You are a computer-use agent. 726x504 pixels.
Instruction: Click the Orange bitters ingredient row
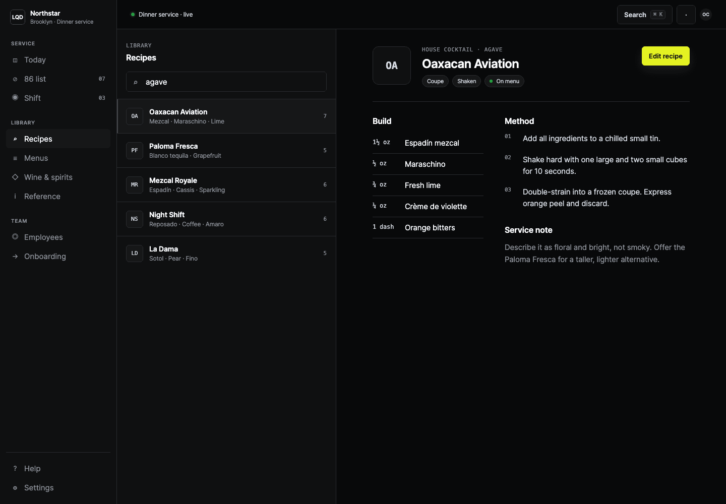click(428, 228)
